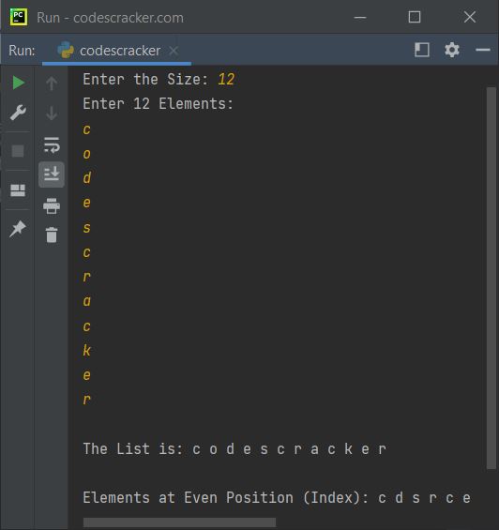The width and height of the screenshot is (499, 530).
Task: Open the Restore Layout icon
Action: tap(18, 190)
